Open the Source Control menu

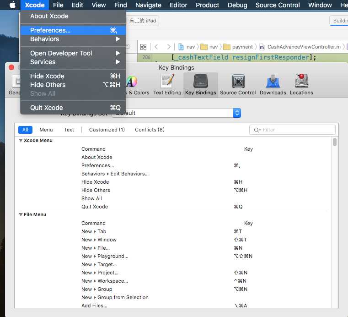point(278,5)
